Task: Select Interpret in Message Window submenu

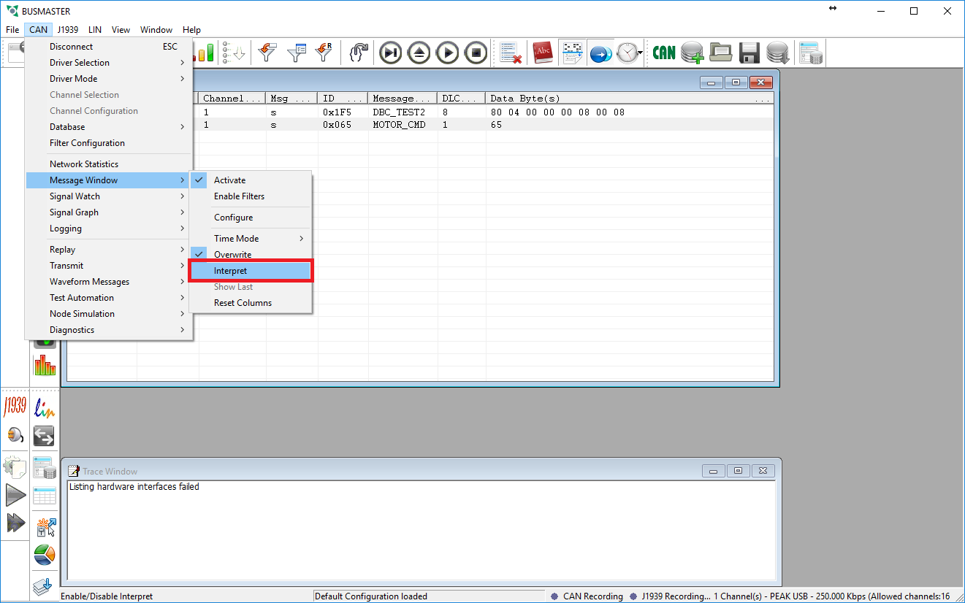Action: pos(251,271)
